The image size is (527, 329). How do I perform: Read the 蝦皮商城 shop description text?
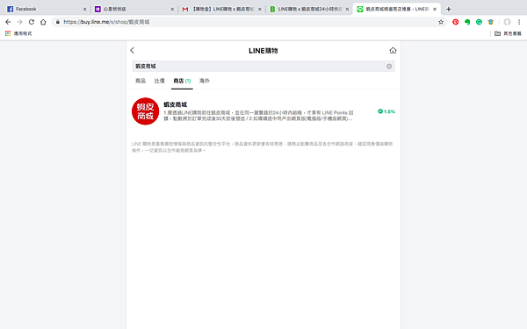(x=258, y=116)
